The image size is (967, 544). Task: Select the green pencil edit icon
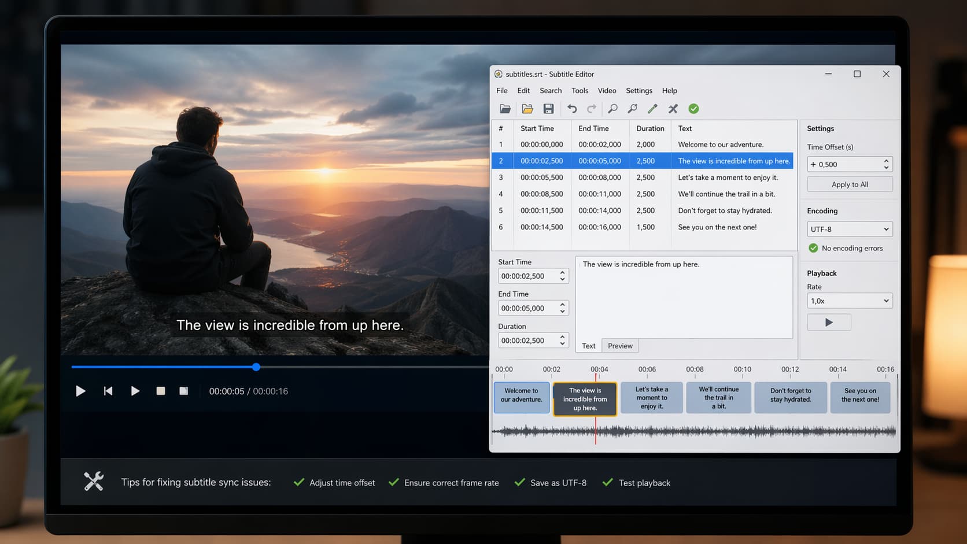[652, 109]
